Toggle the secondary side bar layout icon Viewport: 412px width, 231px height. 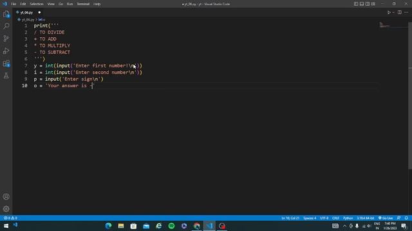click(x=368, y=4)
